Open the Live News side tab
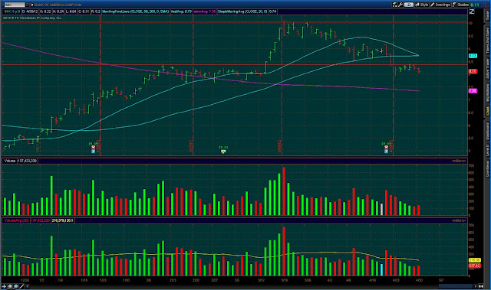 [x=487, y=169]
